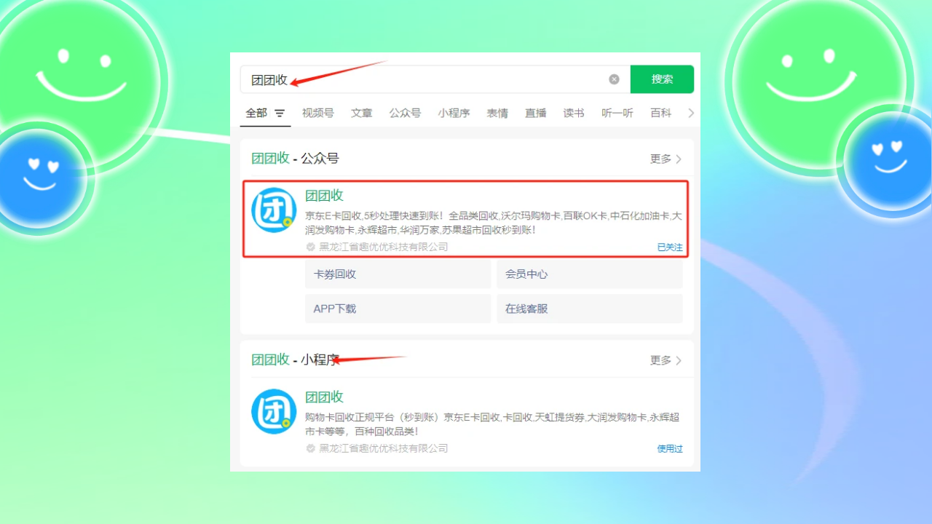Open the filter icon beside 全部

coord(280,114)
